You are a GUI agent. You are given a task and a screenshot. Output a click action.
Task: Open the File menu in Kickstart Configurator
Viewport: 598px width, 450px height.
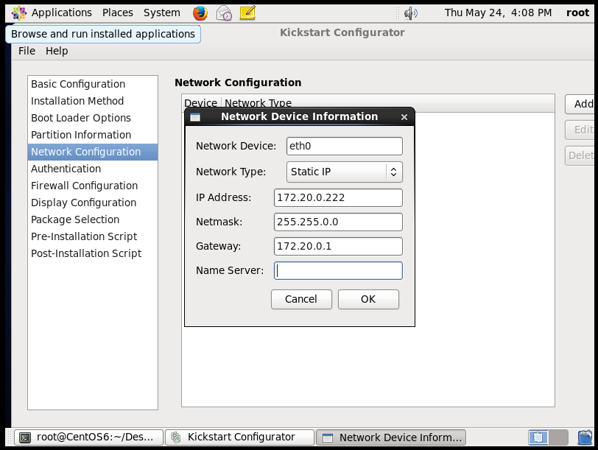(27, 51)
